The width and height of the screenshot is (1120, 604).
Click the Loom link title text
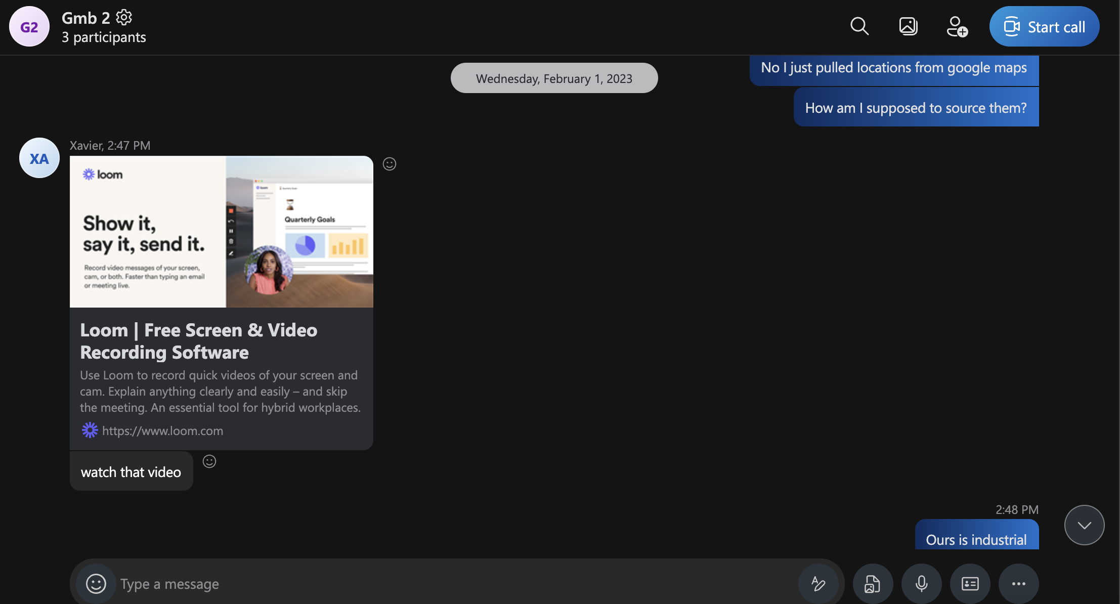199,341
